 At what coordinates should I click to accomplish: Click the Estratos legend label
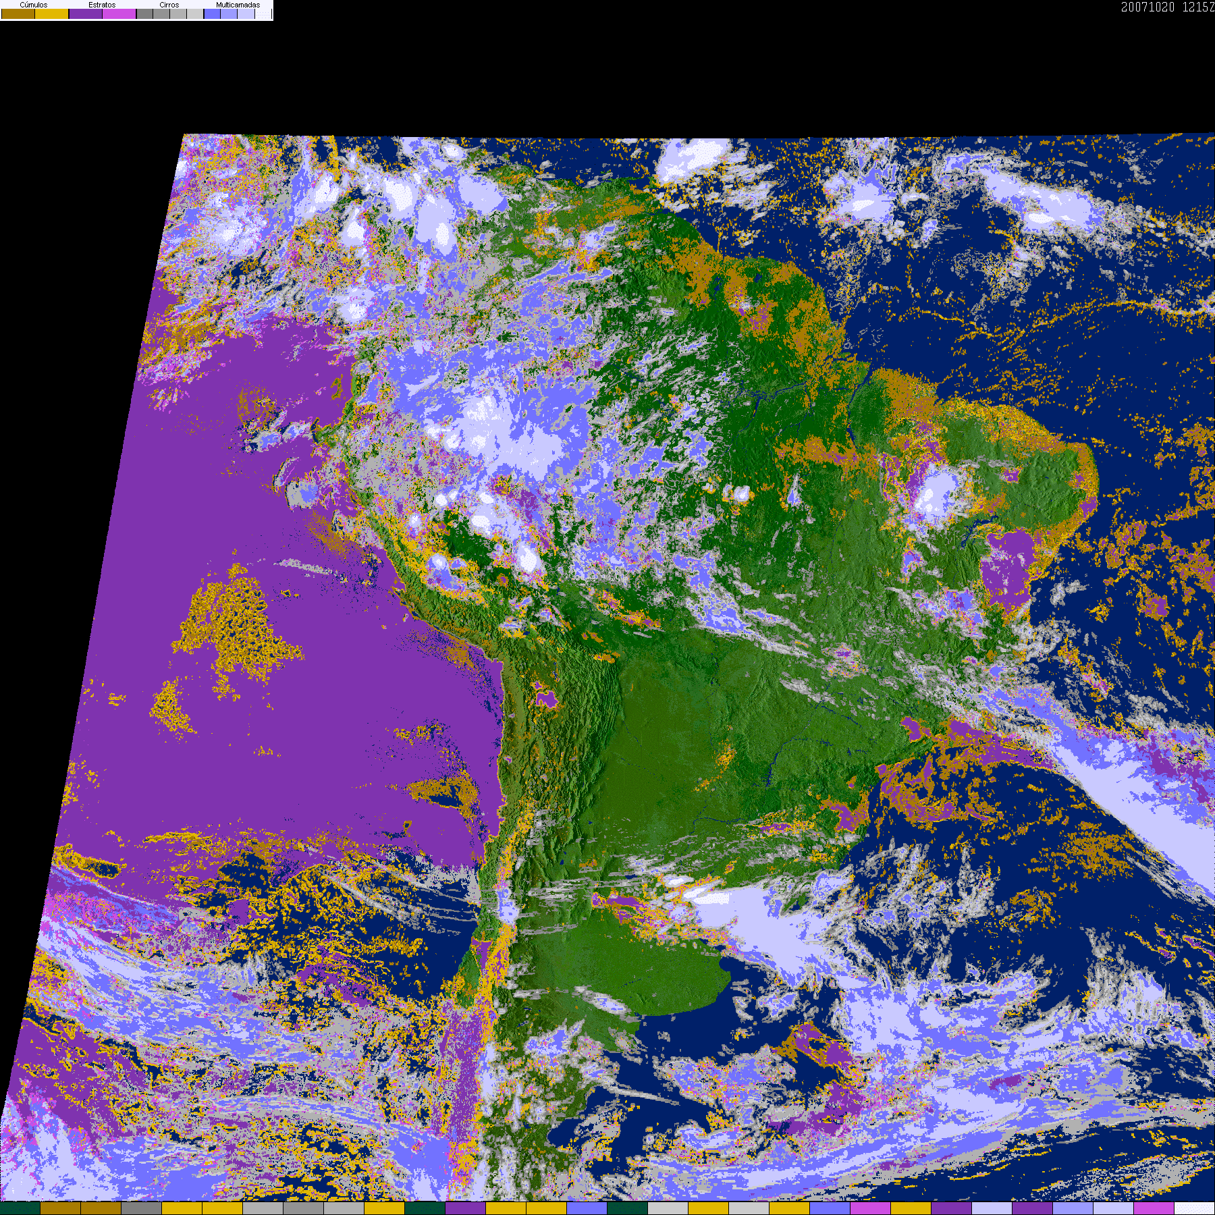tap(102, 5)
